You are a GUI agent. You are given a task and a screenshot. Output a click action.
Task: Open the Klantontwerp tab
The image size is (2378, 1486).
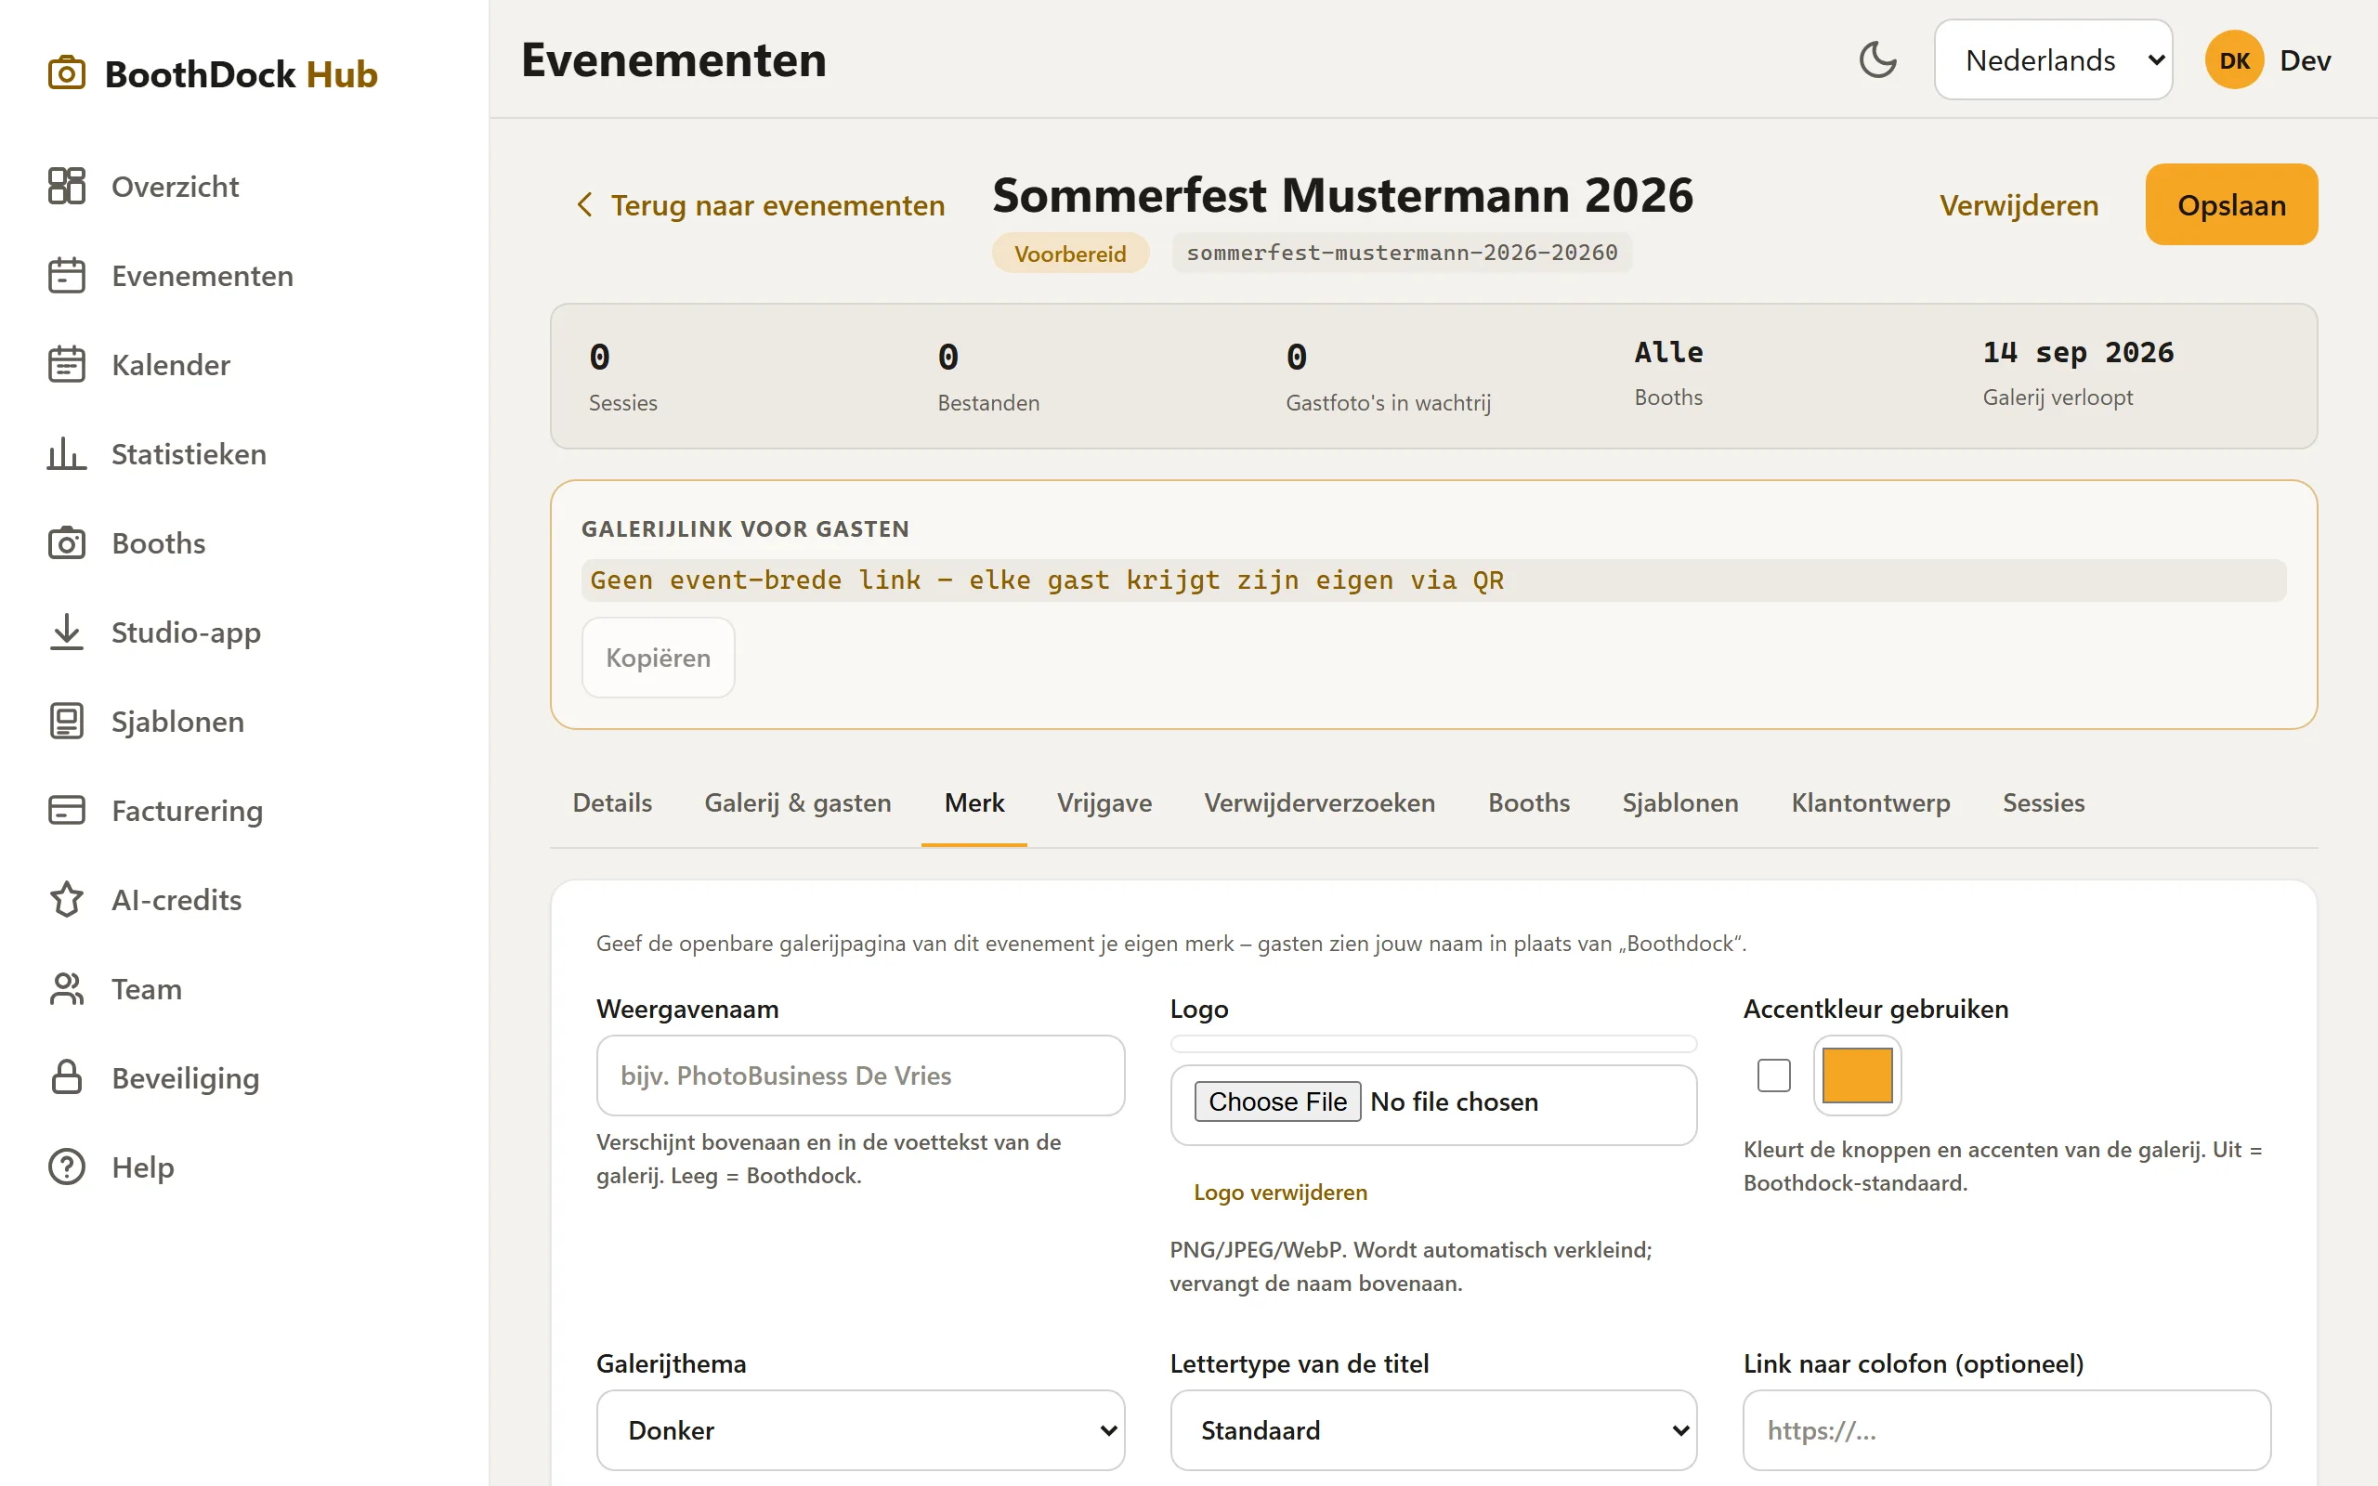[x=1870, y=803]
